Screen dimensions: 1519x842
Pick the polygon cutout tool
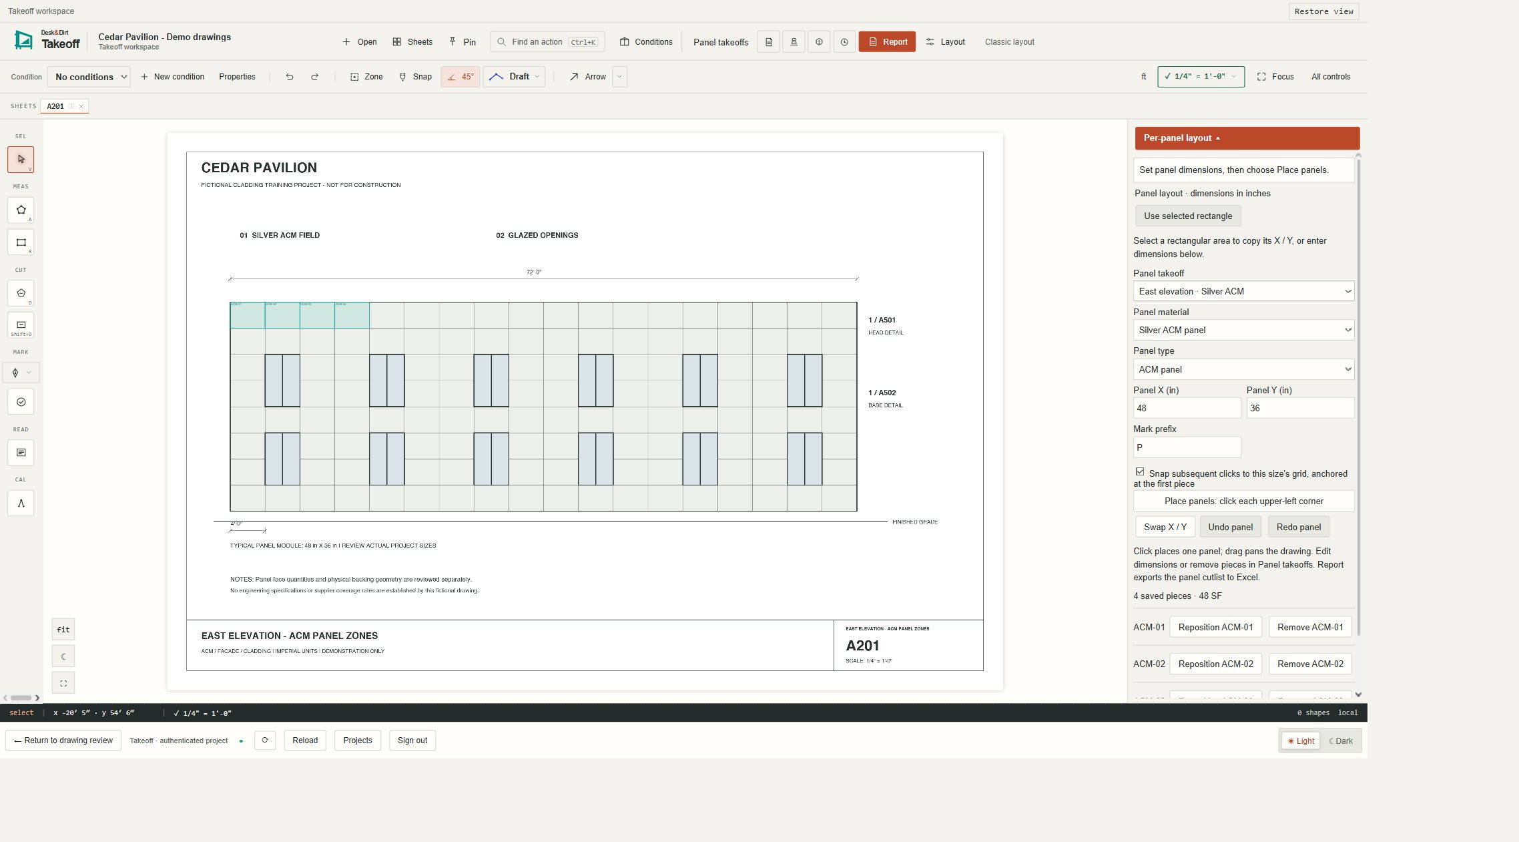pos(21,293)
